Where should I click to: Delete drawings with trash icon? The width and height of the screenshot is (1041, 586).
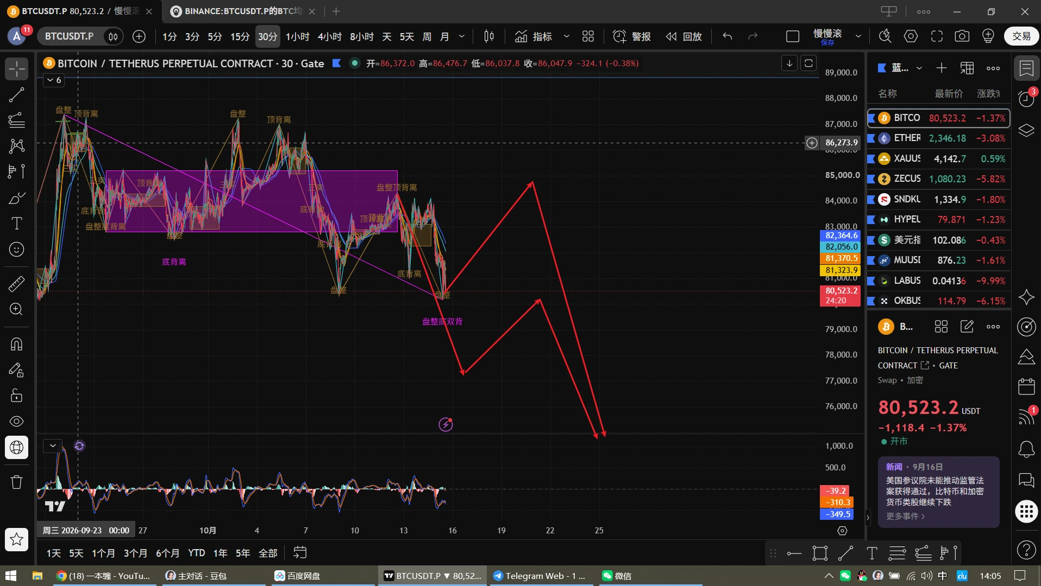(17, 482)
